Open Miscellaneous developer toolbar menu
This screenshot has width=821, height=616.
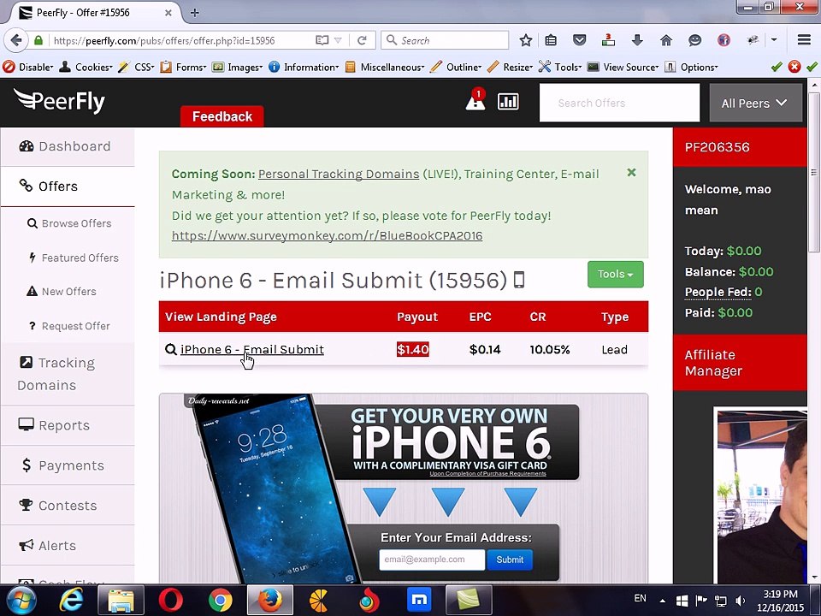385,67
